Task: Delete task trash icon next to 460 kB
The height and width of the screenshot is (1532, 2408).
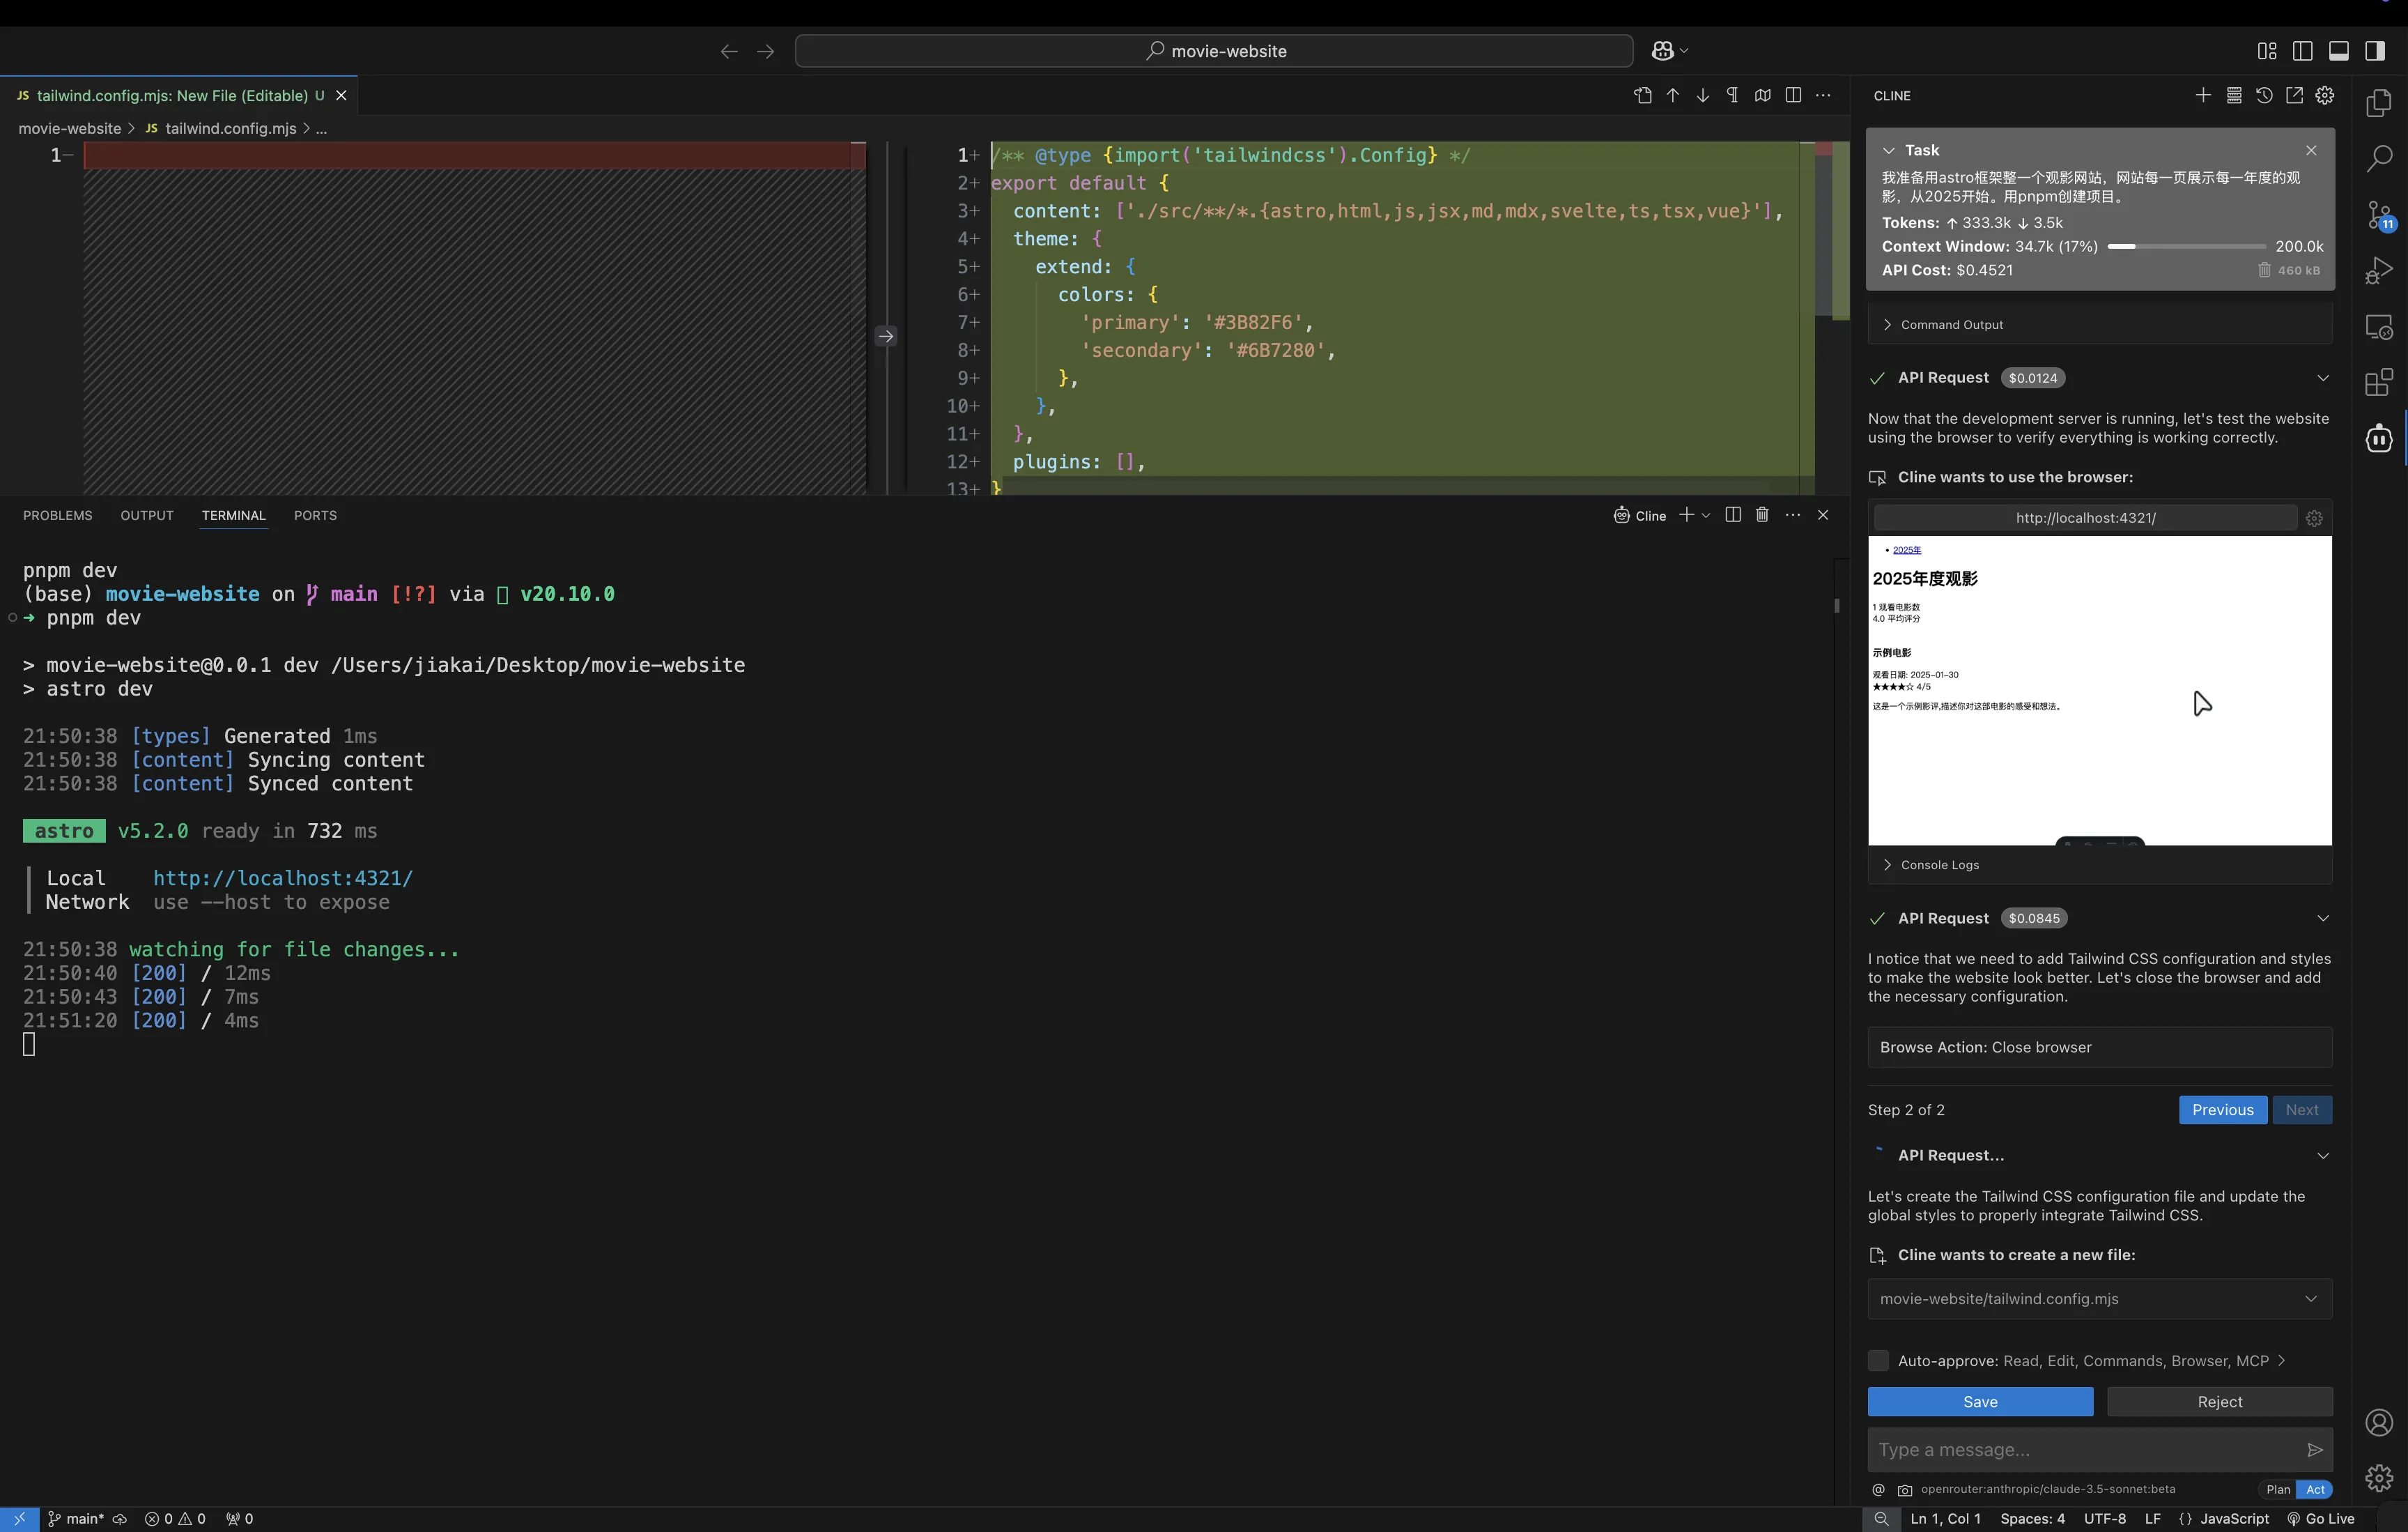Action: click(2264, 270)
